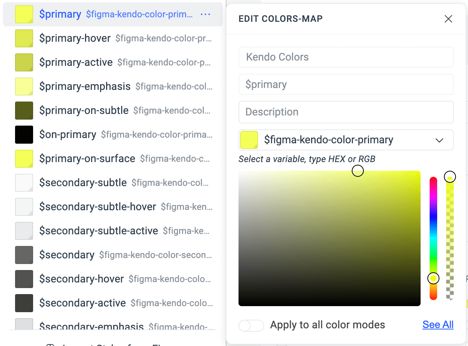Select the $primary-active color swatch
This screenshot has height=346, width=468.
point(24,62)
